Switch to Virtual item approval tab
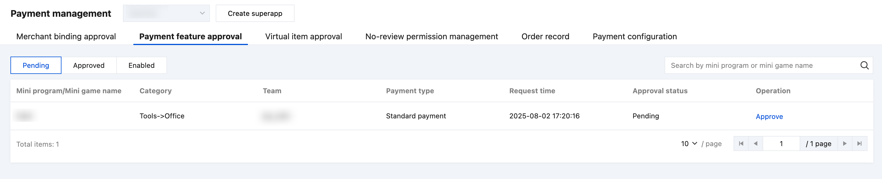Image resolution: width=882 pixels, height=179 pixels. point(303,36)
